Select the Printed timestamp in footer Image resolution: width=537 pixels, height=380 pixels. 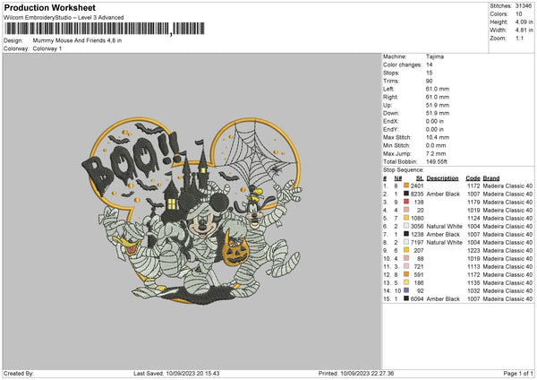(356, 373)
